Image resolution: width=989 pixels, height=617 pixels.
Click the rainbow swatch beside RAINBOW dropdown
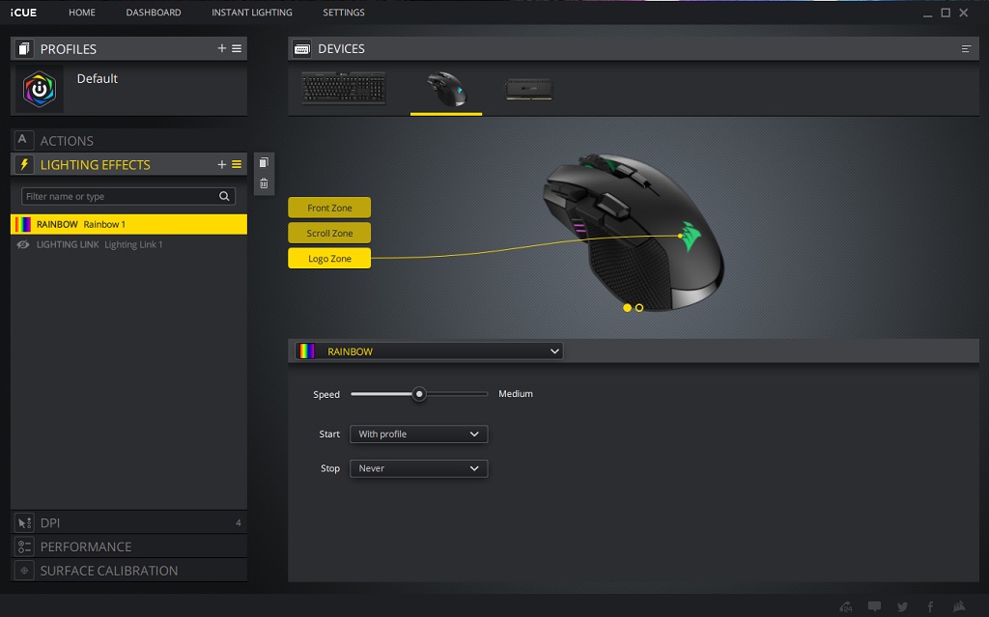pos(307,351)
